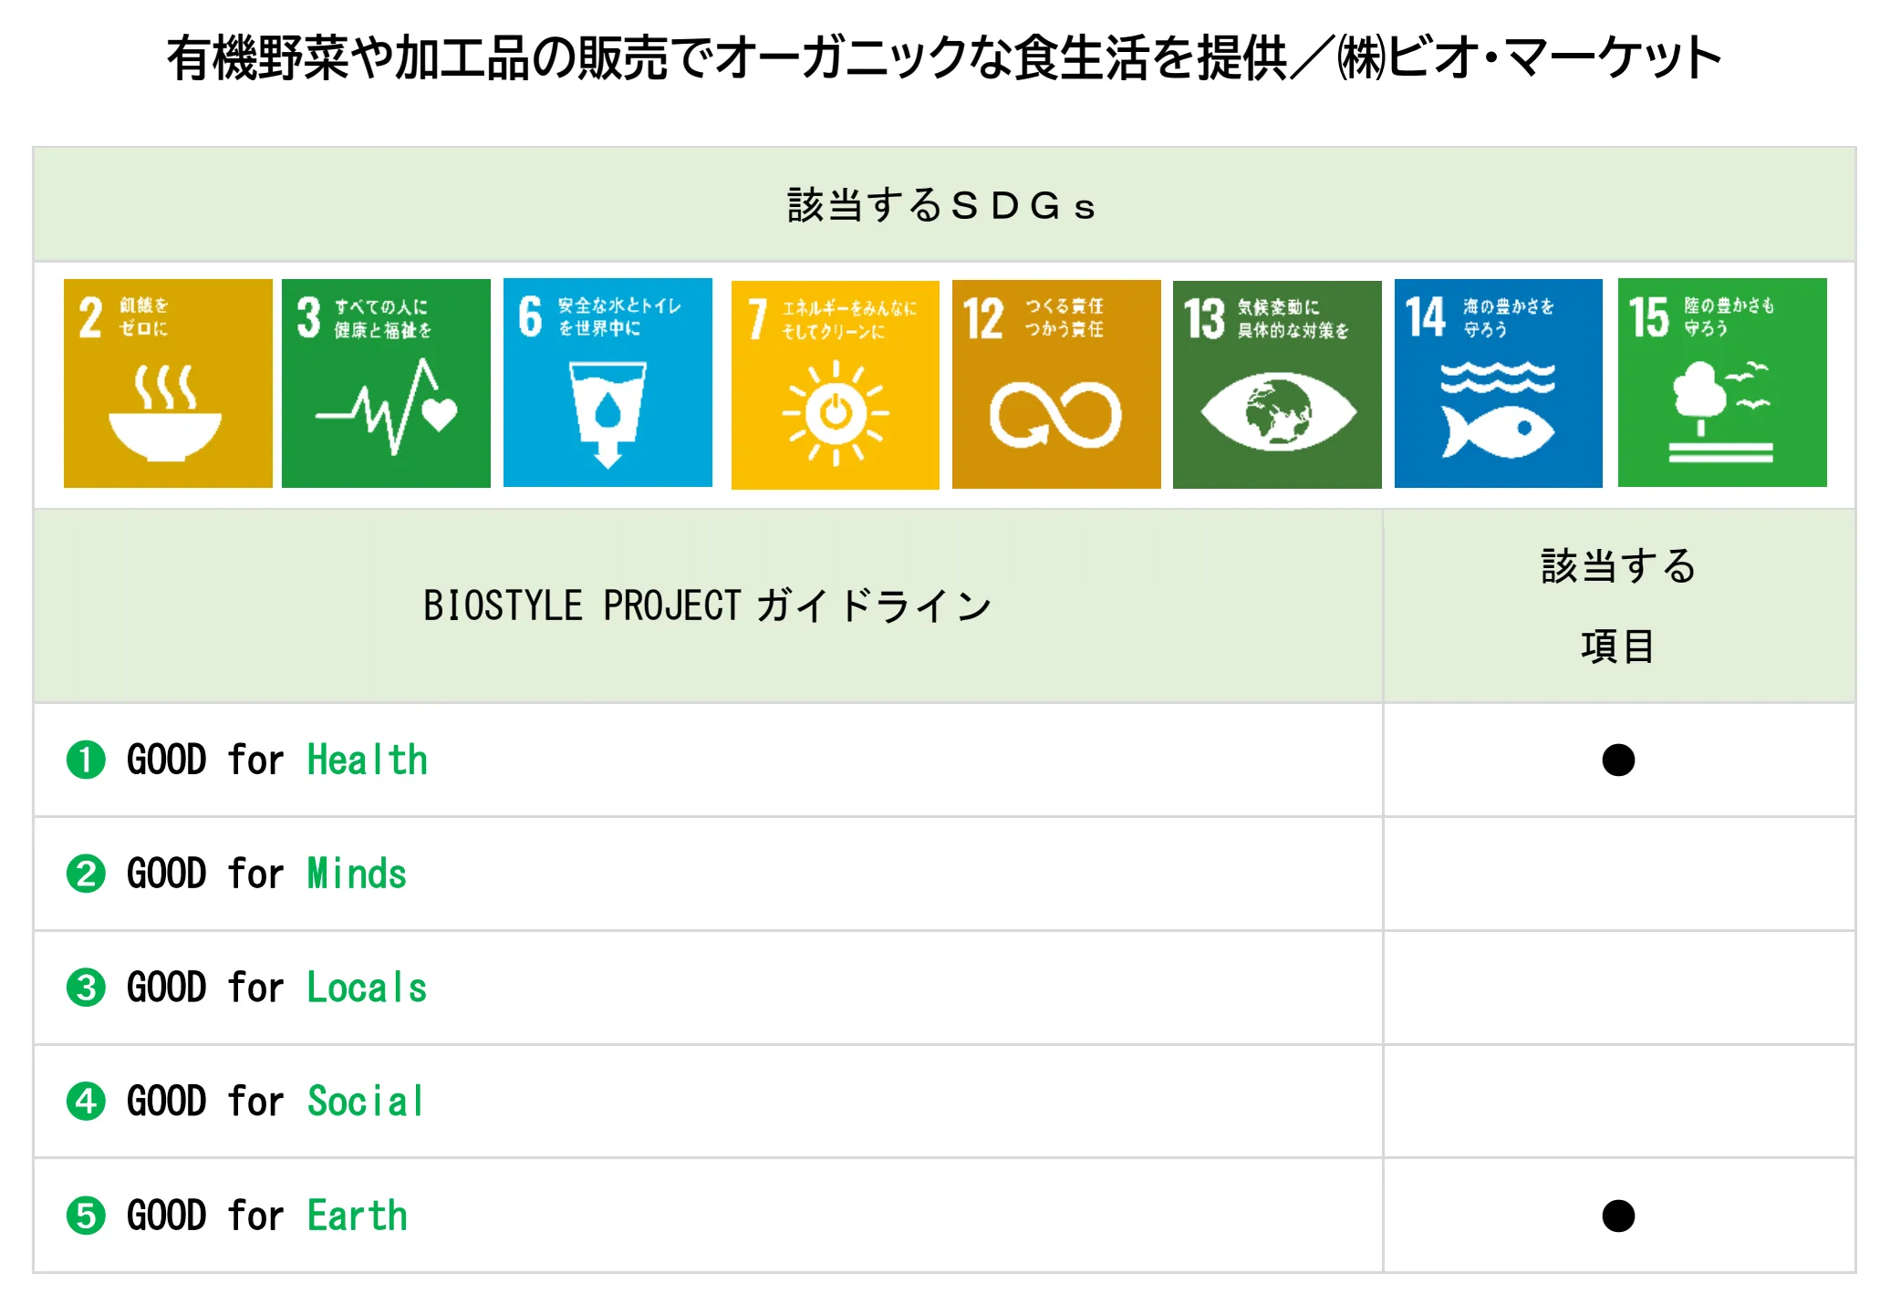Viewport: 1880px width, 1304px height.
Task: Click the 該当するSDGs header band
Action: click(941, 205)
